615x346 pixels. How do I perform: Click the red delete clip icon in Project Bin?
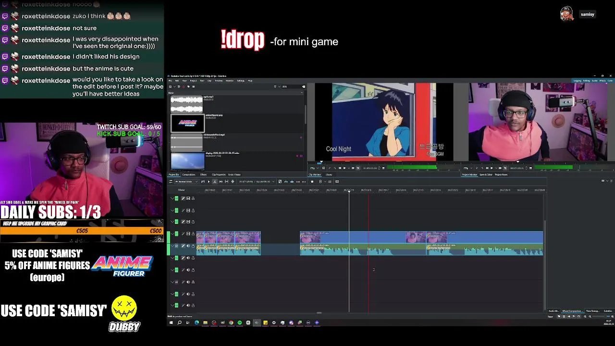coord(184,86)
